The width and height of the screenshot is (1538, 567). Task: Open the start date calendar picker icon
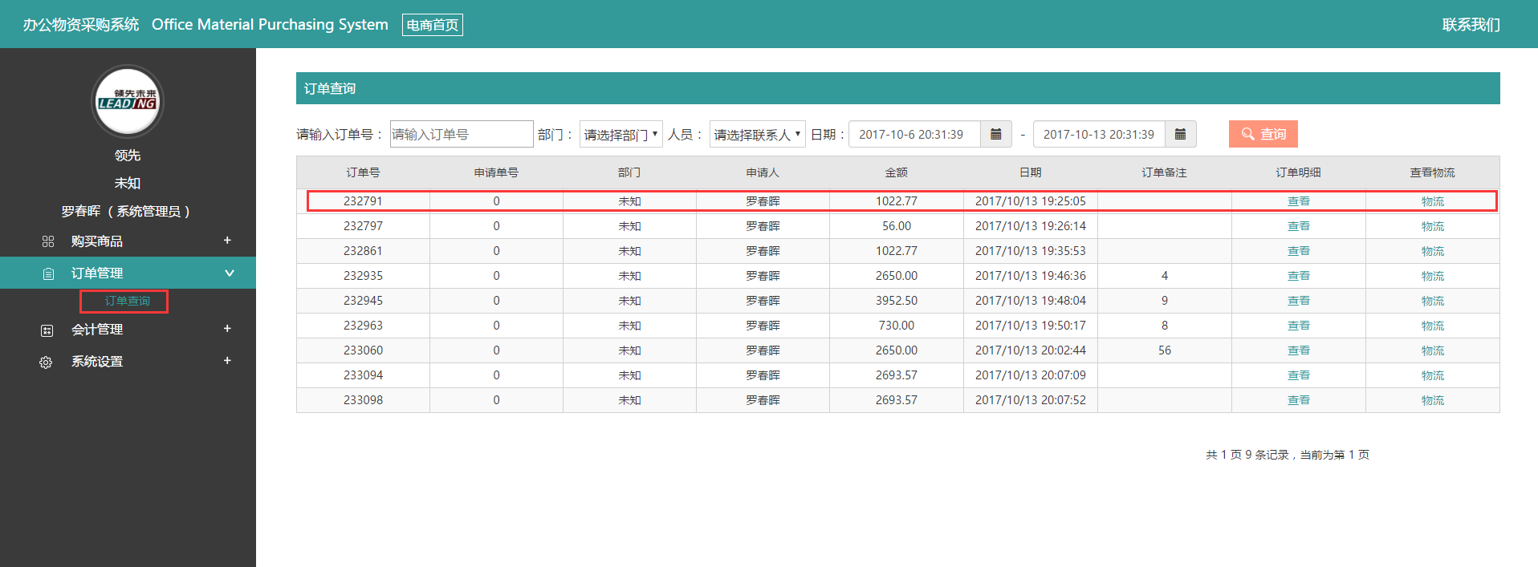[x=995, y=134]
